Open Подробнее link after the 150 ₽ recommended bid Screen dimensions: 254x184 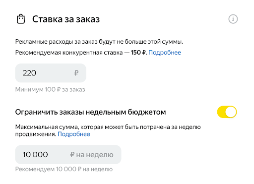[165, 53]
